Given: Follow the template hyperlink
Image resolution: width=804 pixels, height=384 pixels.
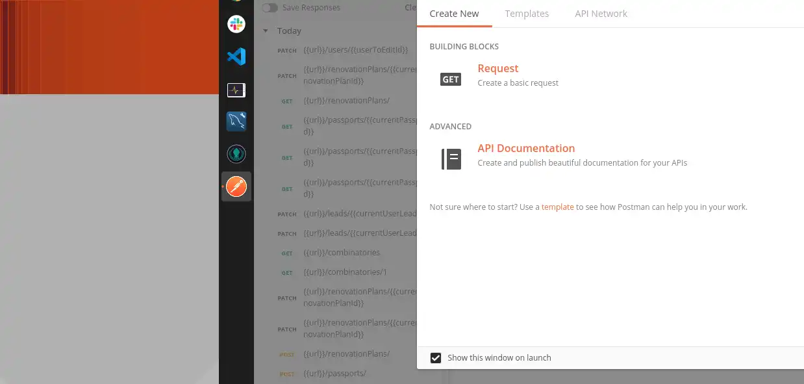Looking at the screenshot, I should tap(558, 207).
